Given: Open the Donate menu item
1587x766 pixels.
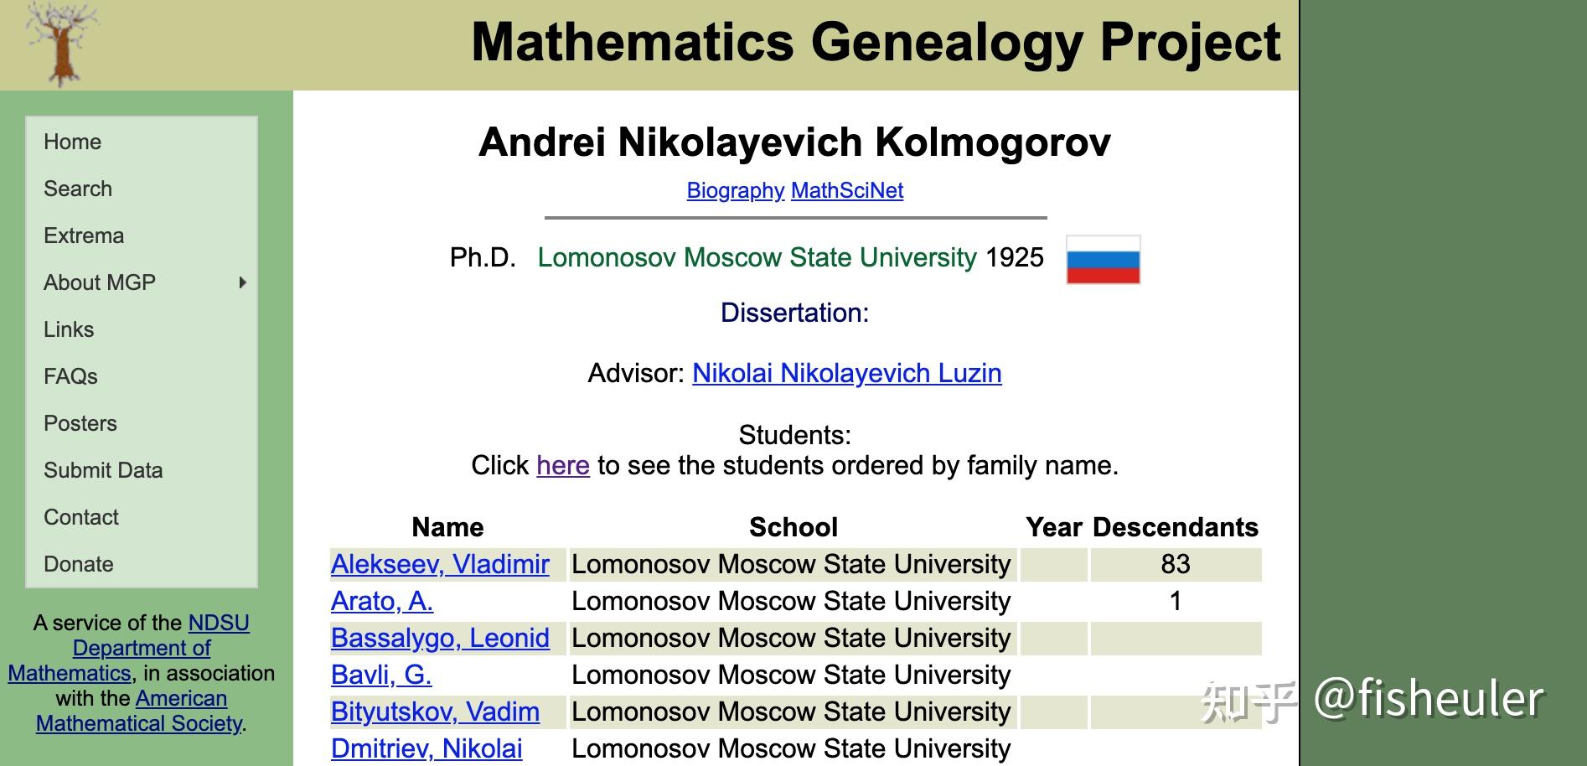Looking at the screenshot, I should point(79,564).
